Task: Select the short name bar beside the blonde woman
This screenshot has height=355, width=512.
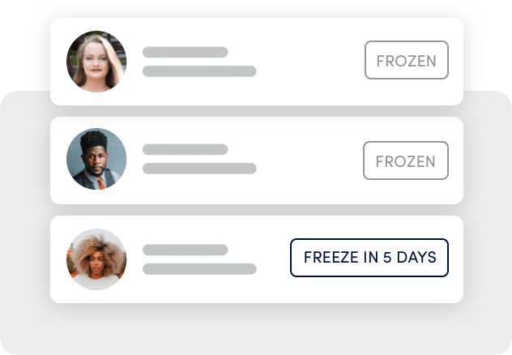Action: tap(186, 52)
